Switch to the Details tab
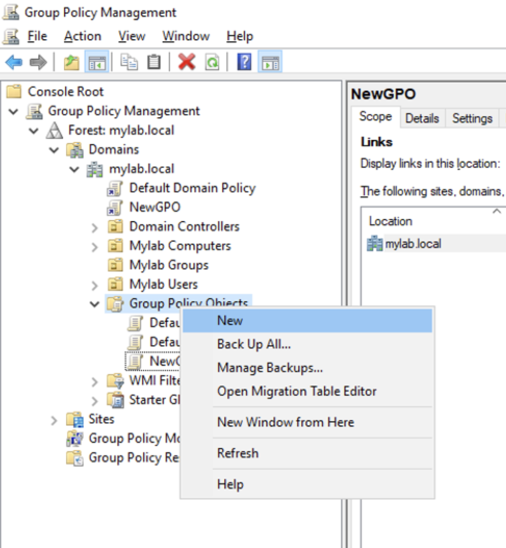The image size is (506, 548). pyautogui.click(x=422, y=119)
